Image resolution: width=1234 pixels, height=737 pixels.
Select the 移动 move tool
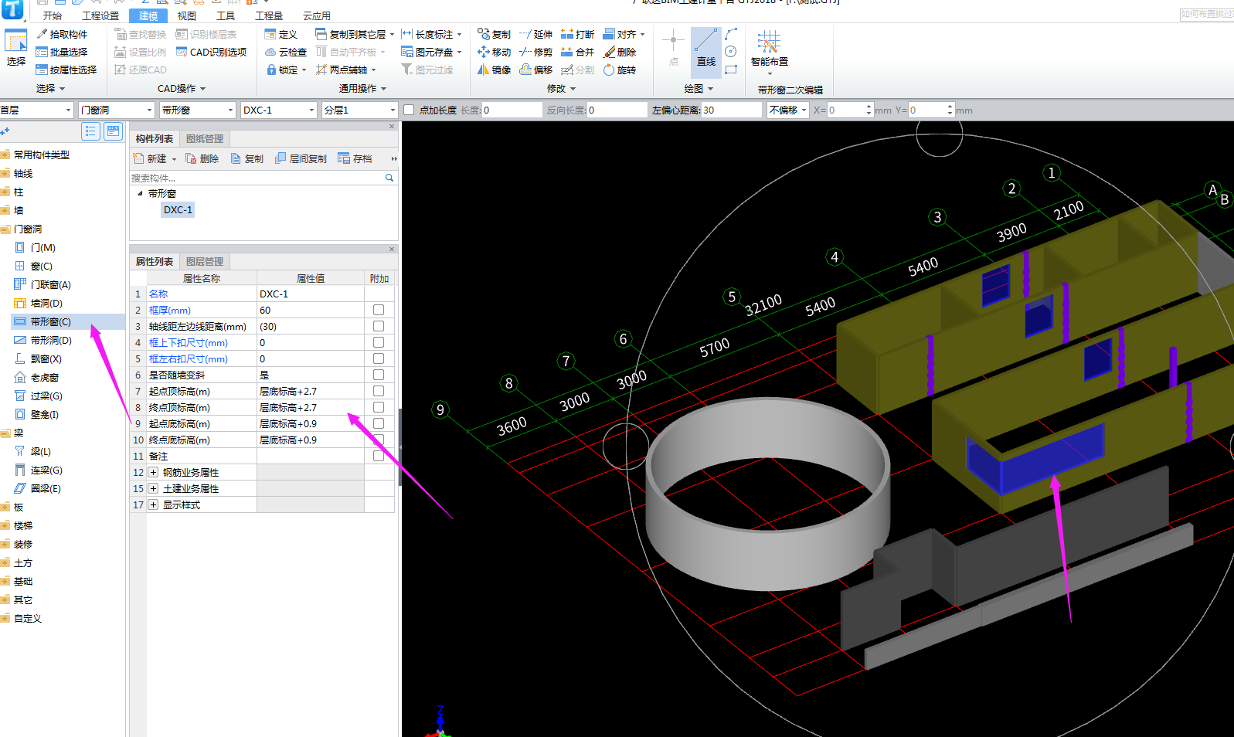tap(494, 52)
